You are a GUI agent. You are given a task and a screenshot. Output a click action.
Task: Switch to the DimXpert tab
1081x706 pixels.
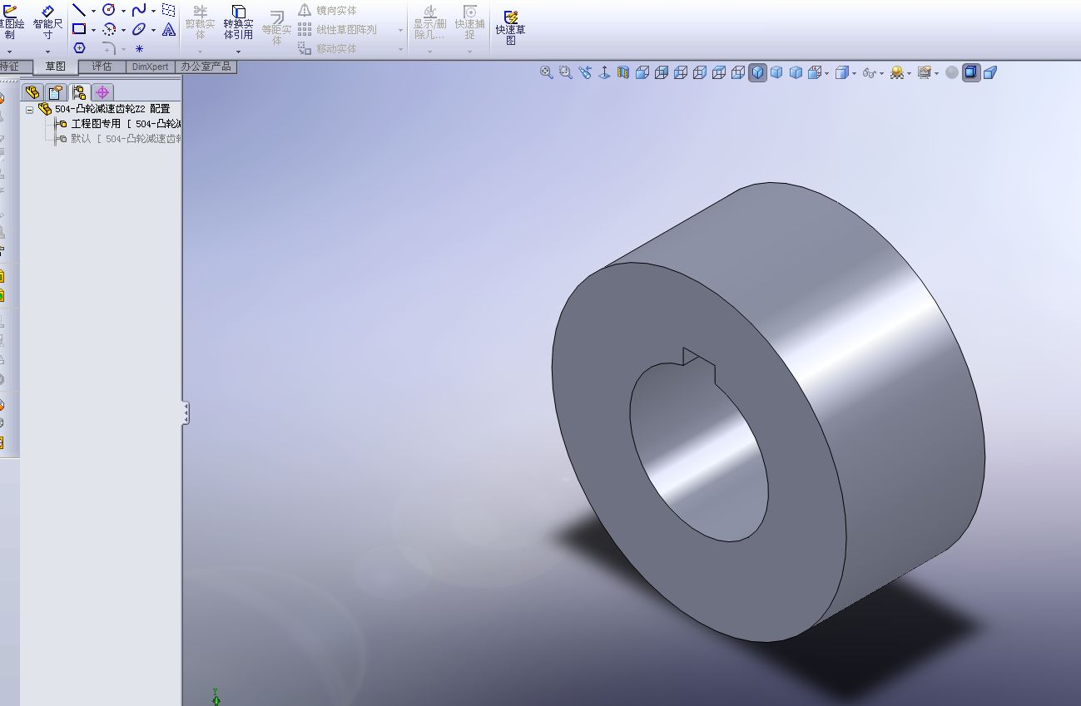click(x=151, y=67)
